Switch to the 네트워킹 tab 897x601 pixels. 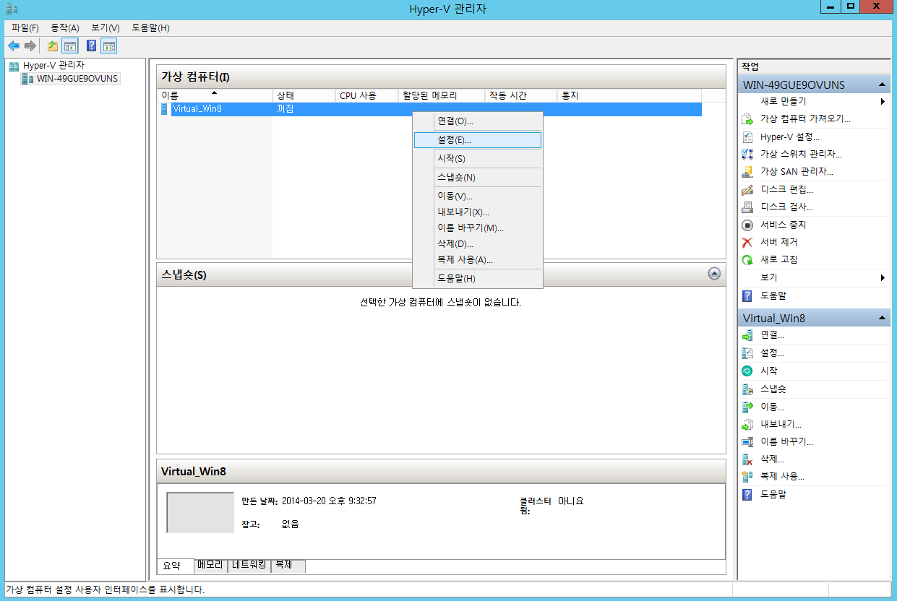pyautogui.click(x=249, y=566)
